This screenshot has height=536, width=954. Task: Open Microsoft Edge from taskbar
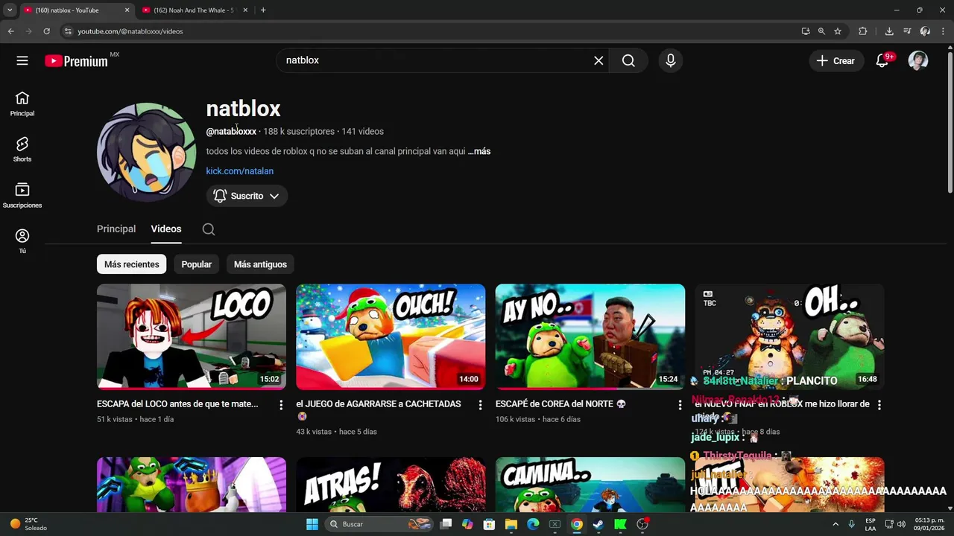pyautogui.click(x=533, y=524)
